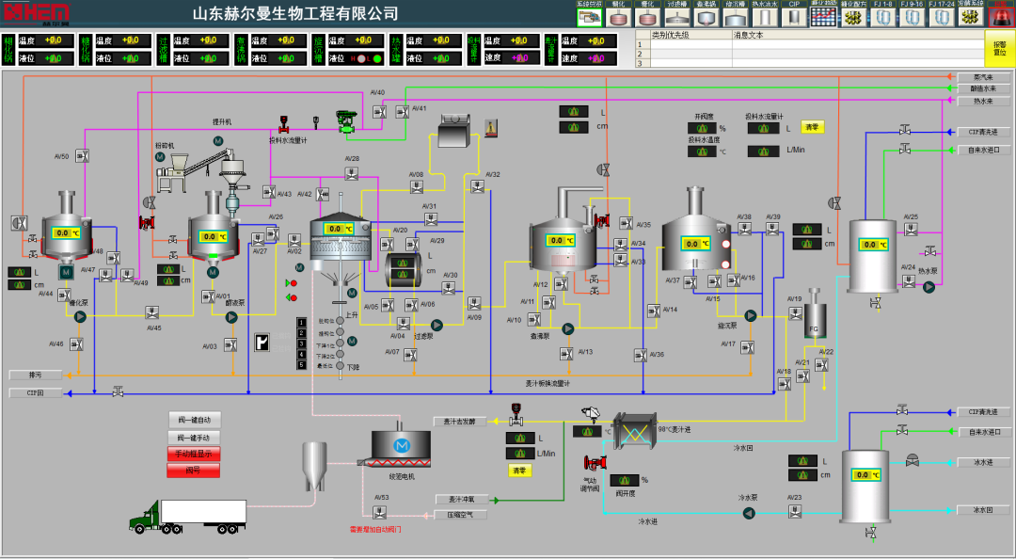The image size is (1016, 559).
Task: Open the red alarm beacon page
Action: point(1000,17)
